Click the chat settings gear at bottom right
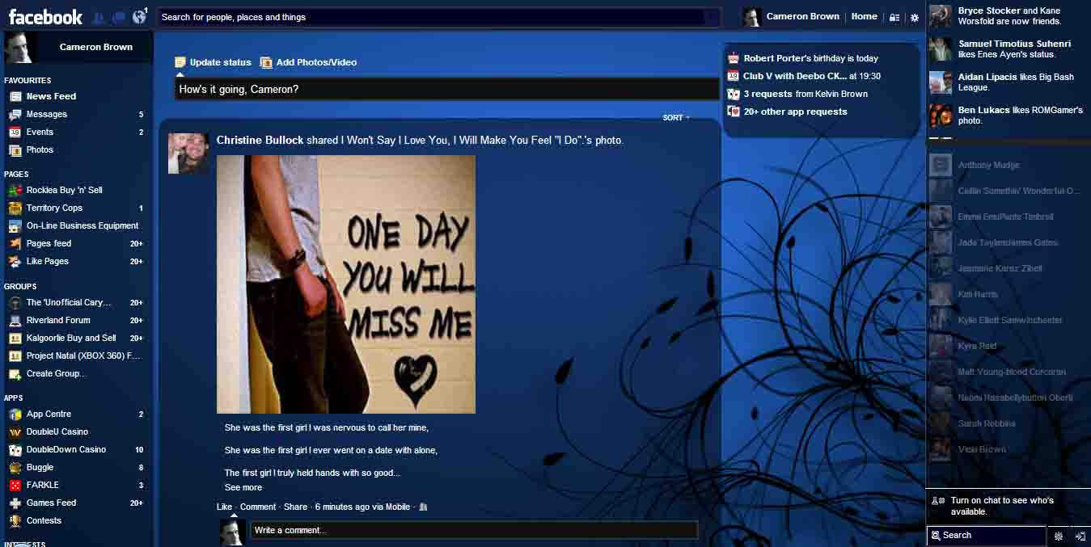1091x547 pixels. [x=1058, y=535]
